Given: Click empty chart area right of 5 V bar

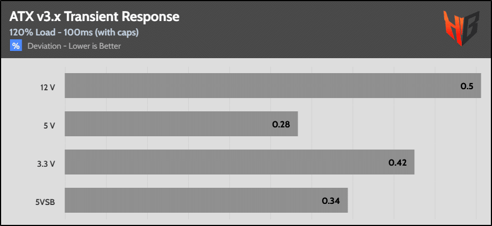Looking at the screenshot, I should click(389, 124).
